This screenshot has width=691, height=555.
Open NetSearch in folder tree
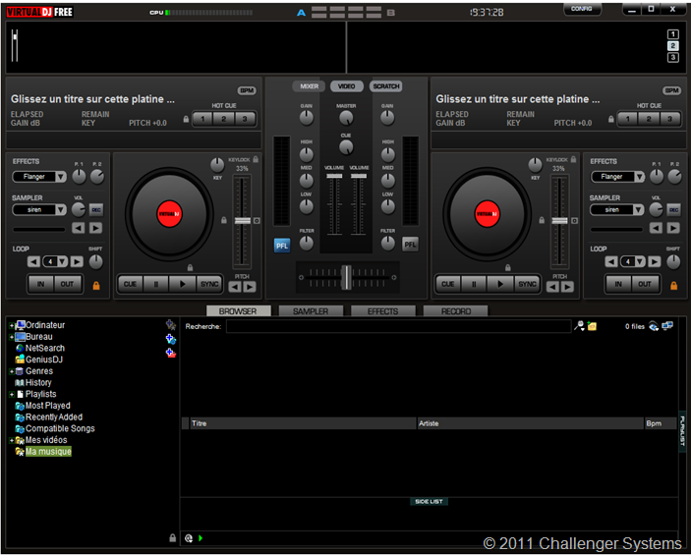click(40, 348)
